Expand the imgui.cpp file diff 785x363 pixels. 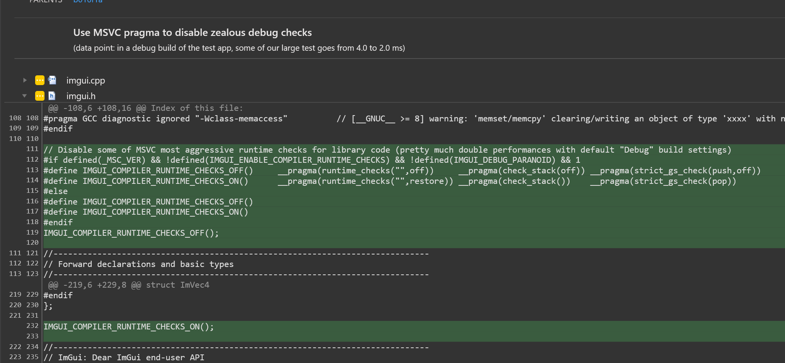pyautogui.click(x=25, y=80)
